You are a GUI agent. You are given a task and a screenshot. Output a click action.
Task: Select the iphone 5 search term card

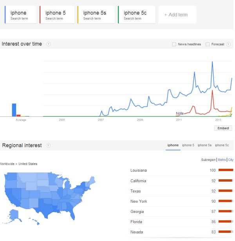click(x=57, y=15)
